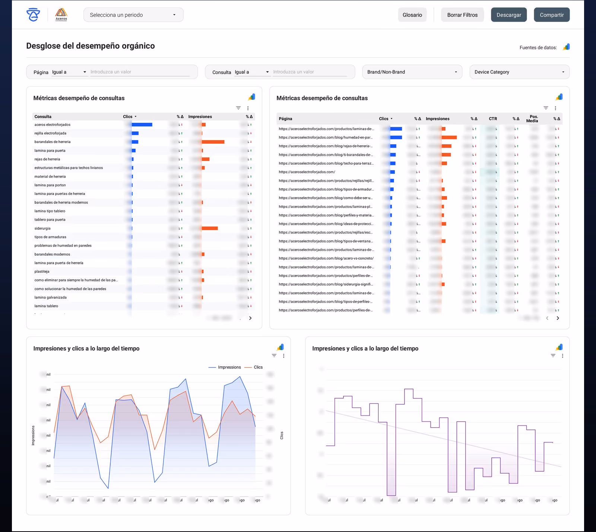Click the Página filter value input field

[140, 72]
